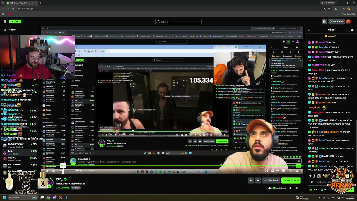This screenshot has height=201, width=357.
Task: Open the taskbar weather widget showing 30°C
Action: pyautogui.click(x=303, y=198)
